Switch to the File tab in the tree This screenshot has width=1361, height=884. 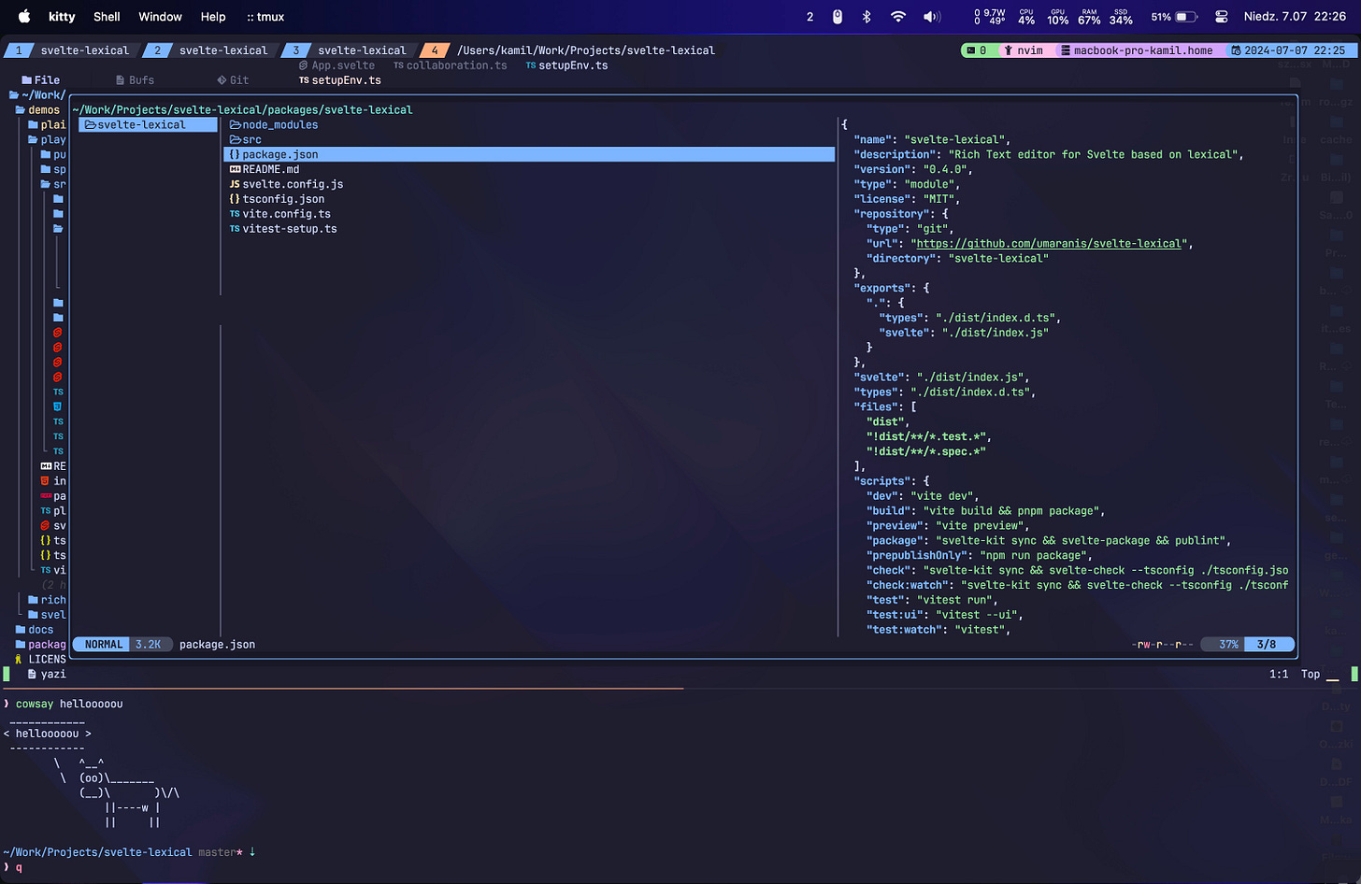point(40,80)
